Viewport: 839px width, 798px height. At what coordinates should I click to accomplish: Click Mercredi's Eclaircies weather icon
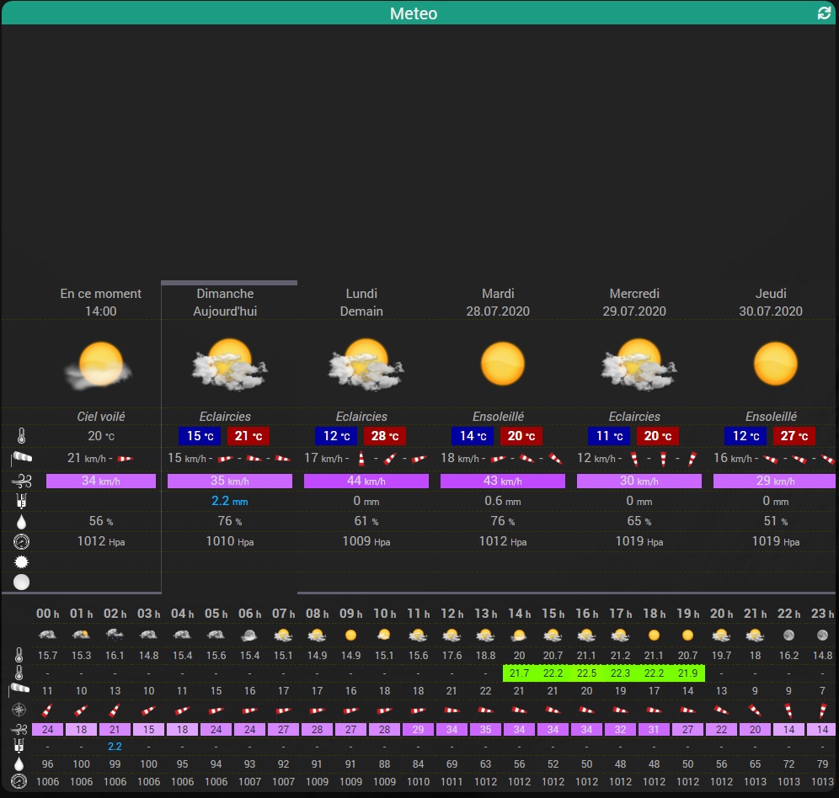pyautogui.click(x=639, y=364)
